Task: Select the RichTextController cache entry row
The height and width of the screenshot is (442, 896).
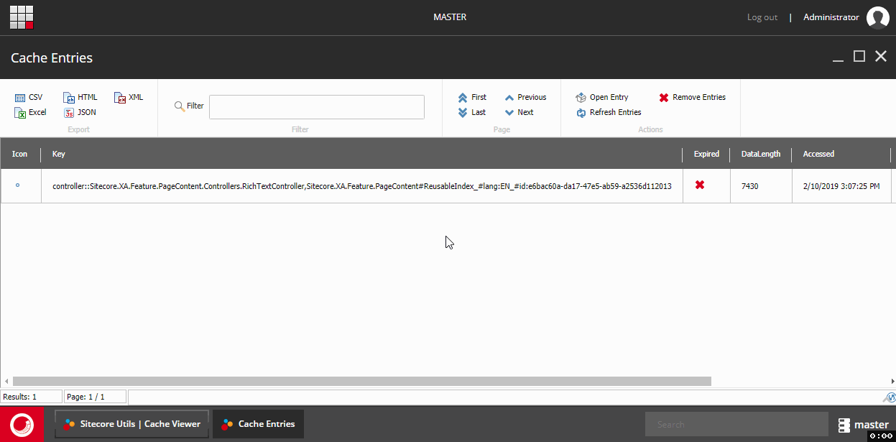Action: pyautogui.click(x=445, y=186)
